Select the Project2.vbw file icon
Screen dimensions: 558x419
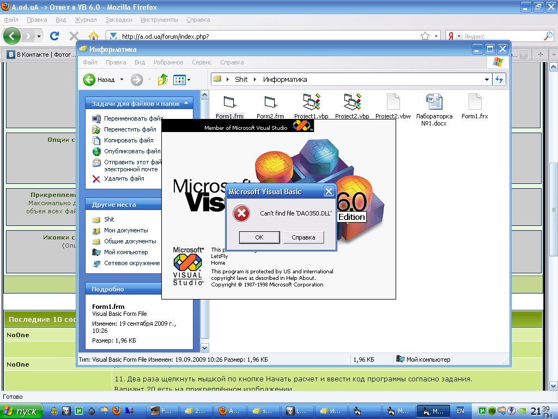click(393, 102)
